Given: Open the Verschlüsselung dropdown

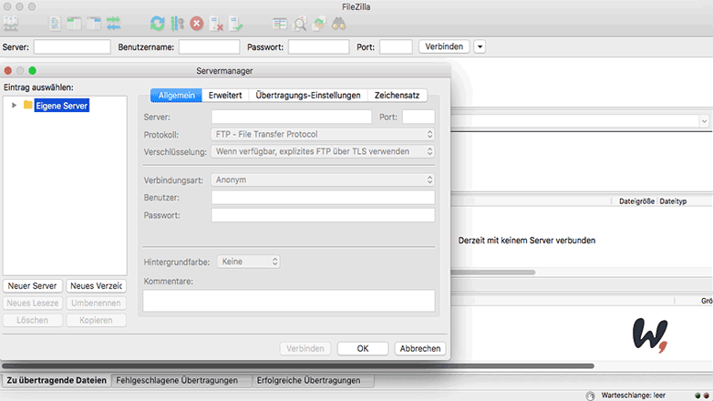Looking at the screenshot, I should coord(323,151).
